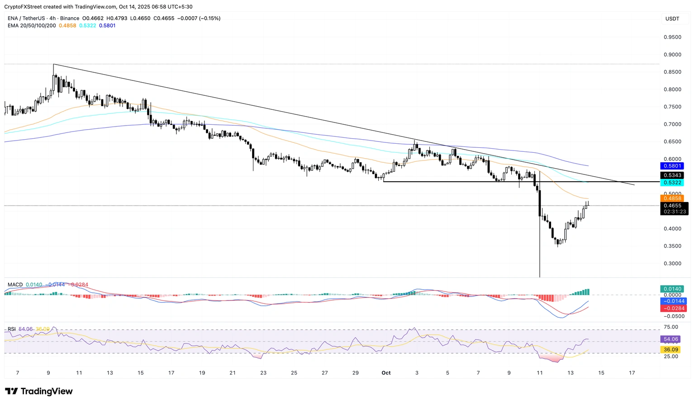Click the 02:31:23 candle countdown timer

click(x=674, y=211)
